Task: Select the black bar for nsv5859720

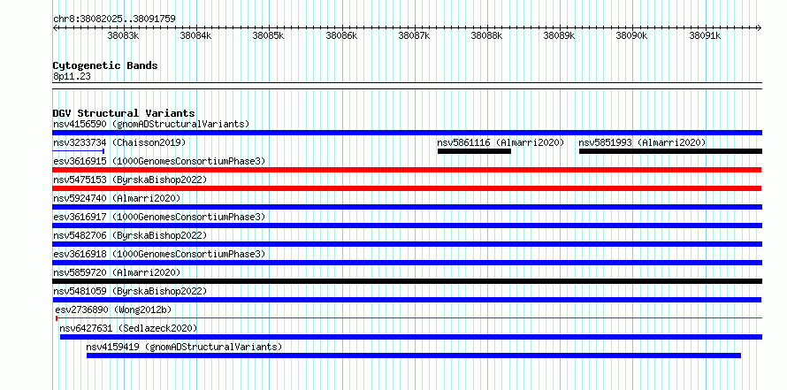Action: [x=407, y=281]
